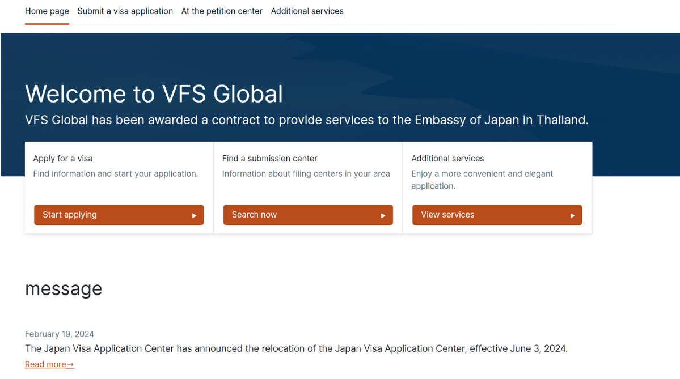Open the At the petition center section
680x379 pixels.
point(222,11)
